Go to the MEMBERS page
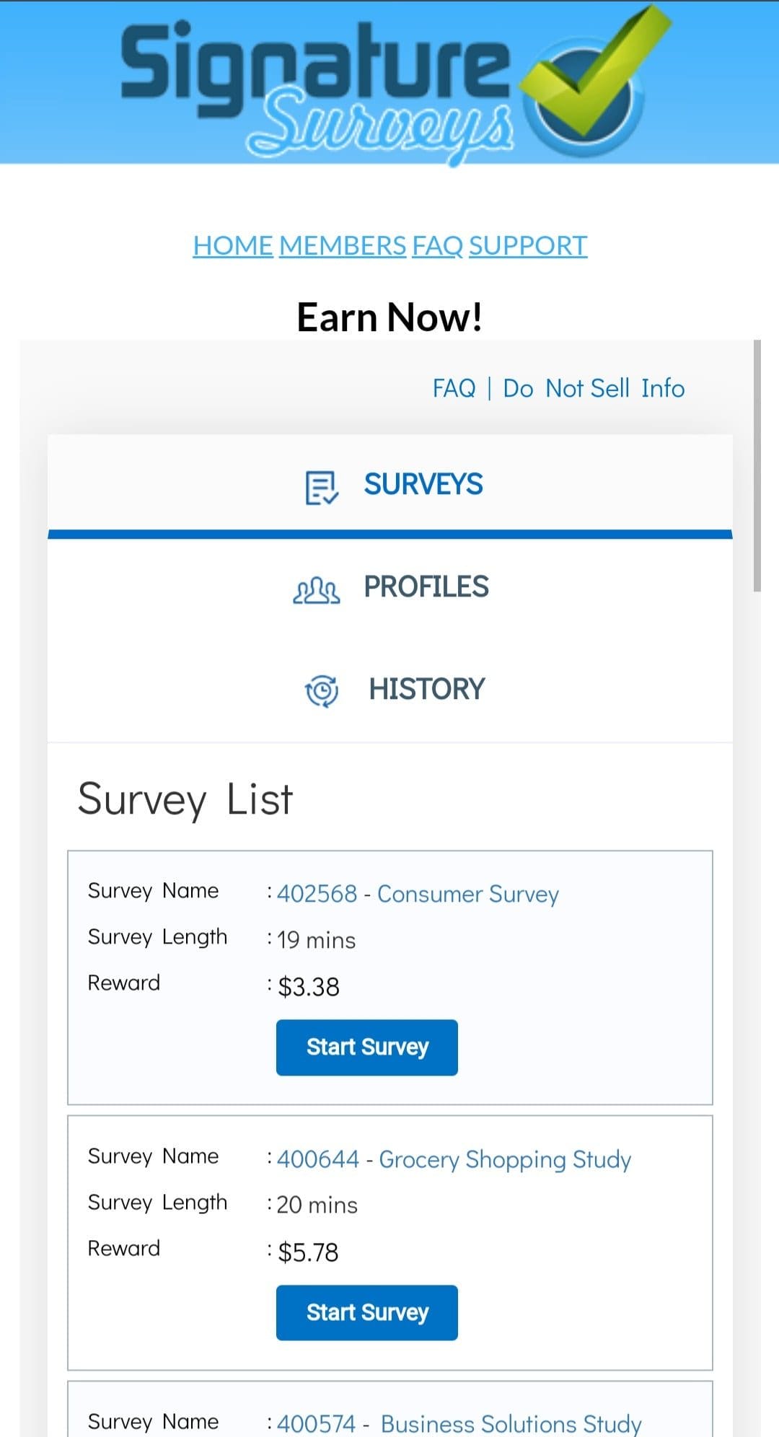This screenshot has height=1437, width=779. pyautogui.click(x=343, y=246)
